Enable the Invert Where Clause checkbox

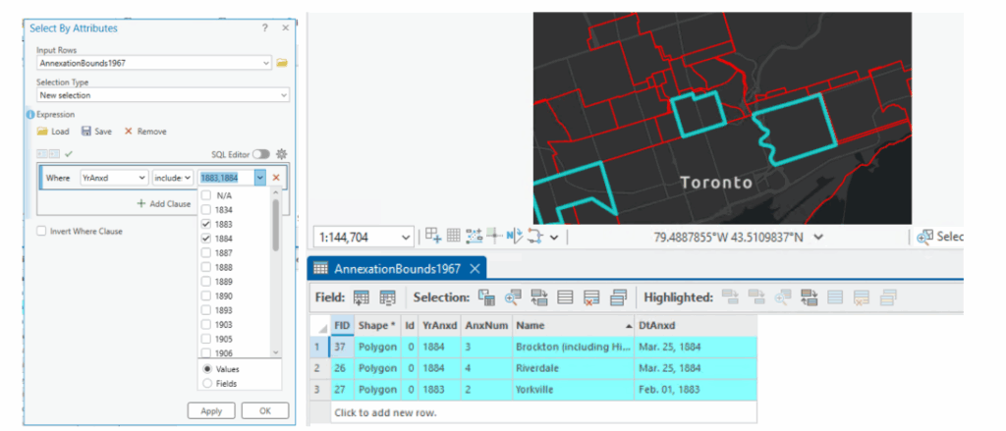tap(41, 232)
